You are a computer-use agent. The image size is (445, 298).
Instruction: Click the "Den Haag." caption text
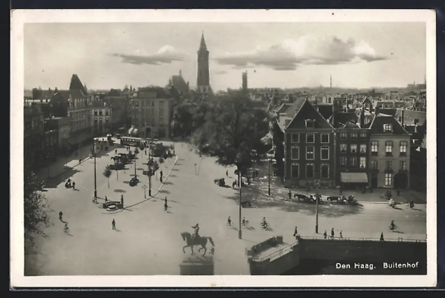click(x=355, y=266)
